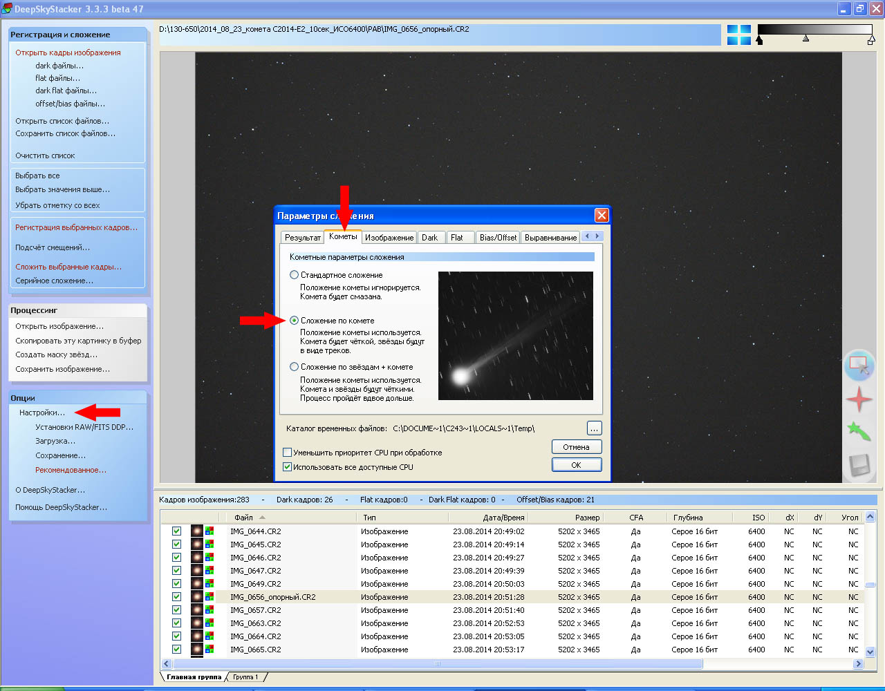Image resolution: width=885 pixels, height=691 pixels.
Task: Uncheck the IMG_0647.CR2 file checkbox
Action: click(176, 571)
